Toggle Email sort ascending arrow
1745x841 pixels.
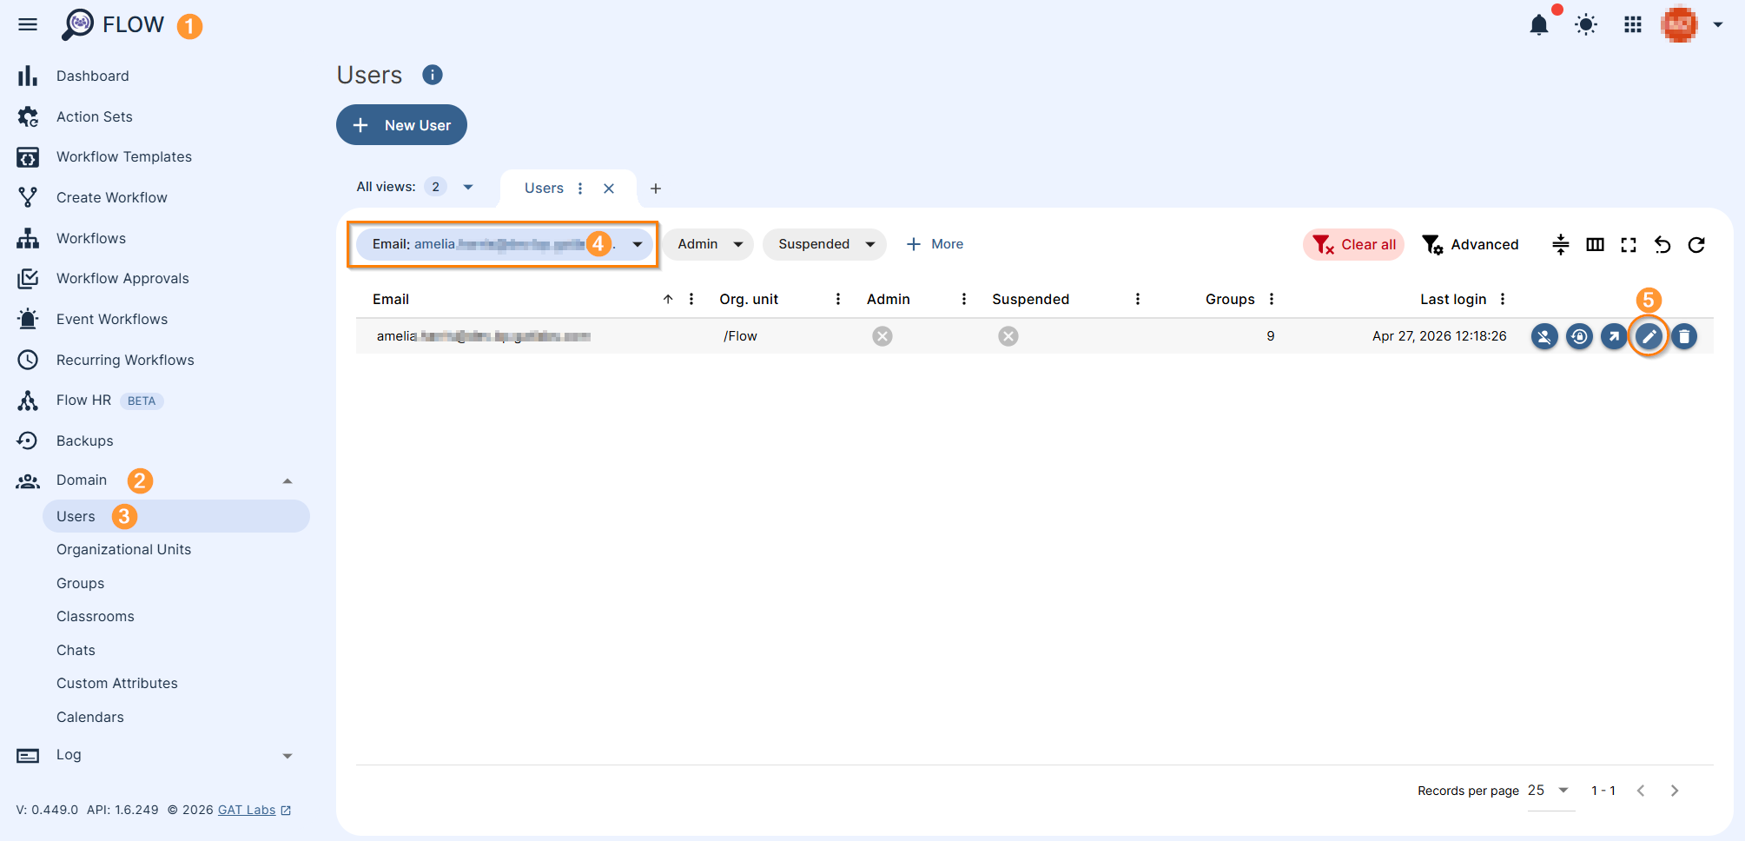[x=668, y=299]
